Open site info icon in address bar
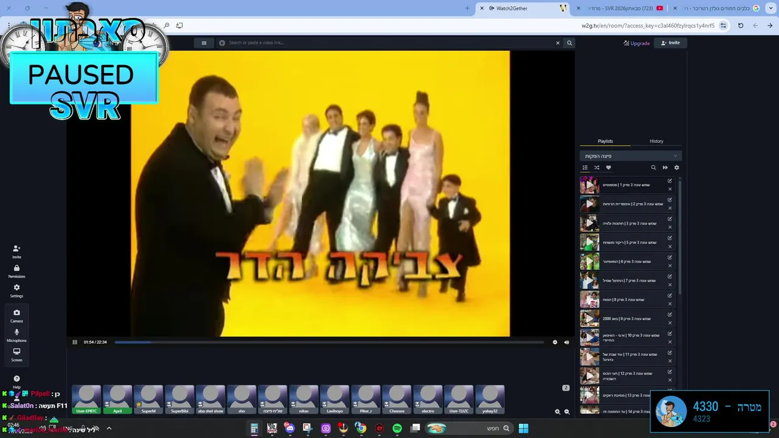Screen dimensions: 779x438 click(723, 26)
